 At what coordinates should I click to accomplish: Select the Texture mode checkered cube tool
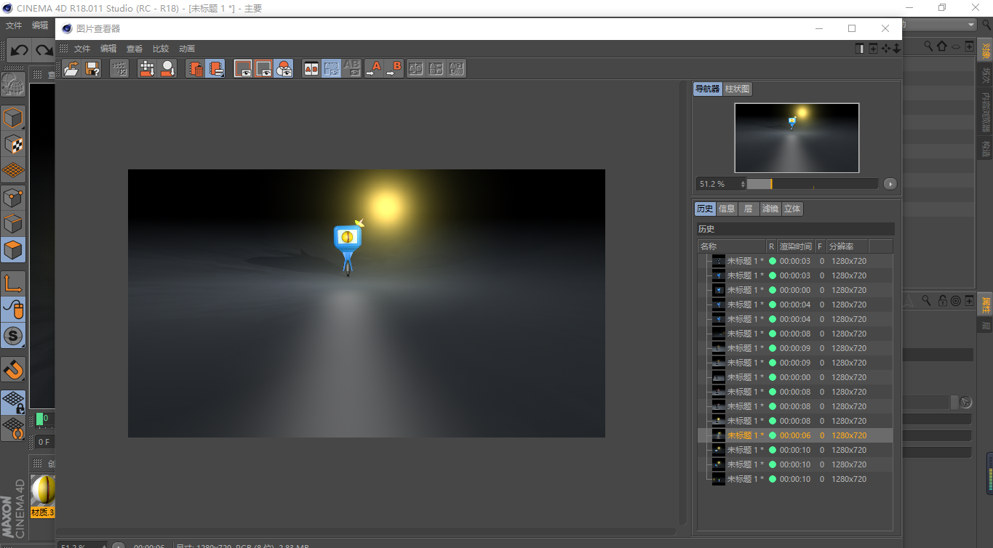pos(13,144)
